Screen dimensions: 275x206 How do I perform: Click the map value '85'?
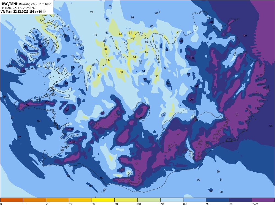pos(94,65)
